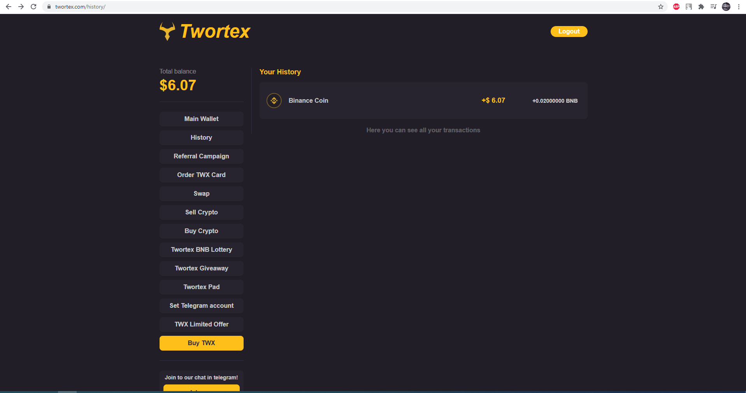This screenshot has width=746, height=393.
Task: Click the $6.07 total balance value
Action: [x=178, y=85]
